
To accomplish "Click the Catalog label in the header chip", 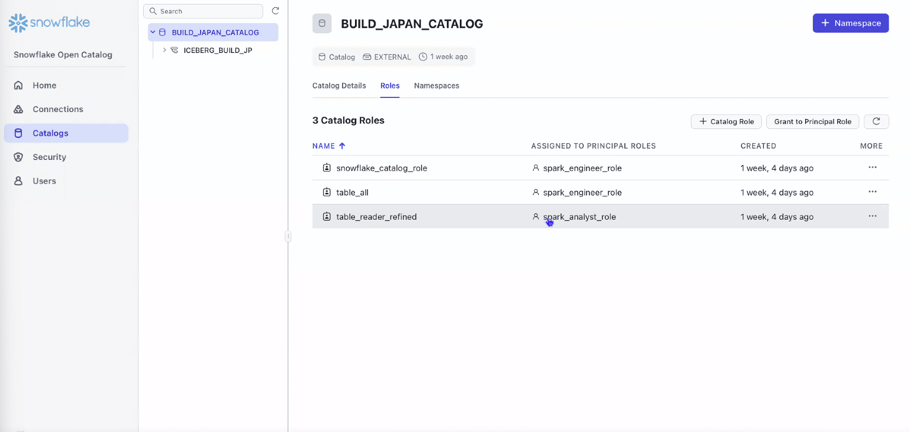I will (342, 57).
